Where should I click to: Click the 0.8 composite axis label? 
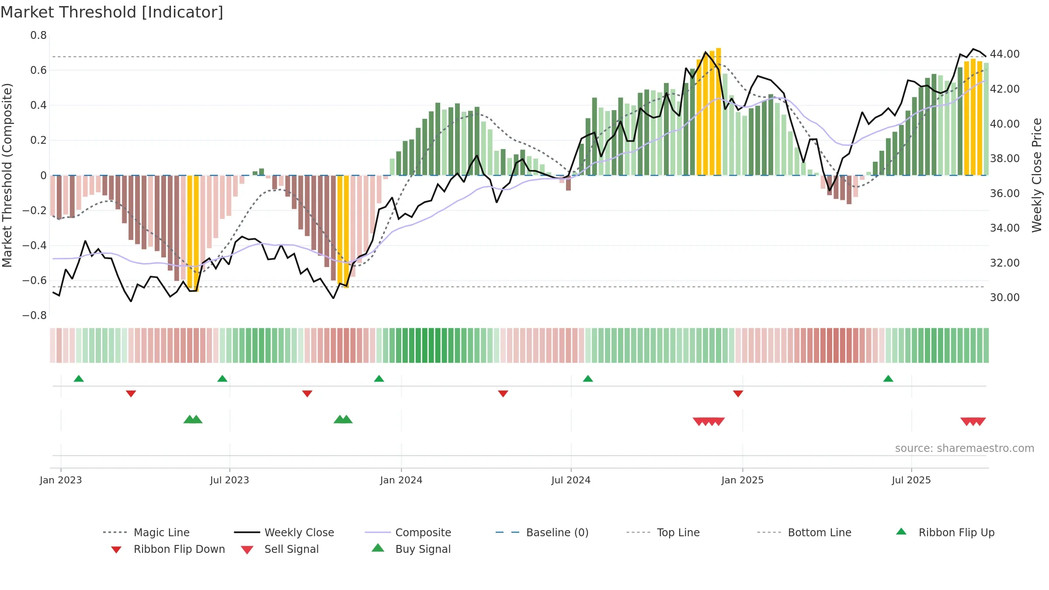click(x=38, y=35)
